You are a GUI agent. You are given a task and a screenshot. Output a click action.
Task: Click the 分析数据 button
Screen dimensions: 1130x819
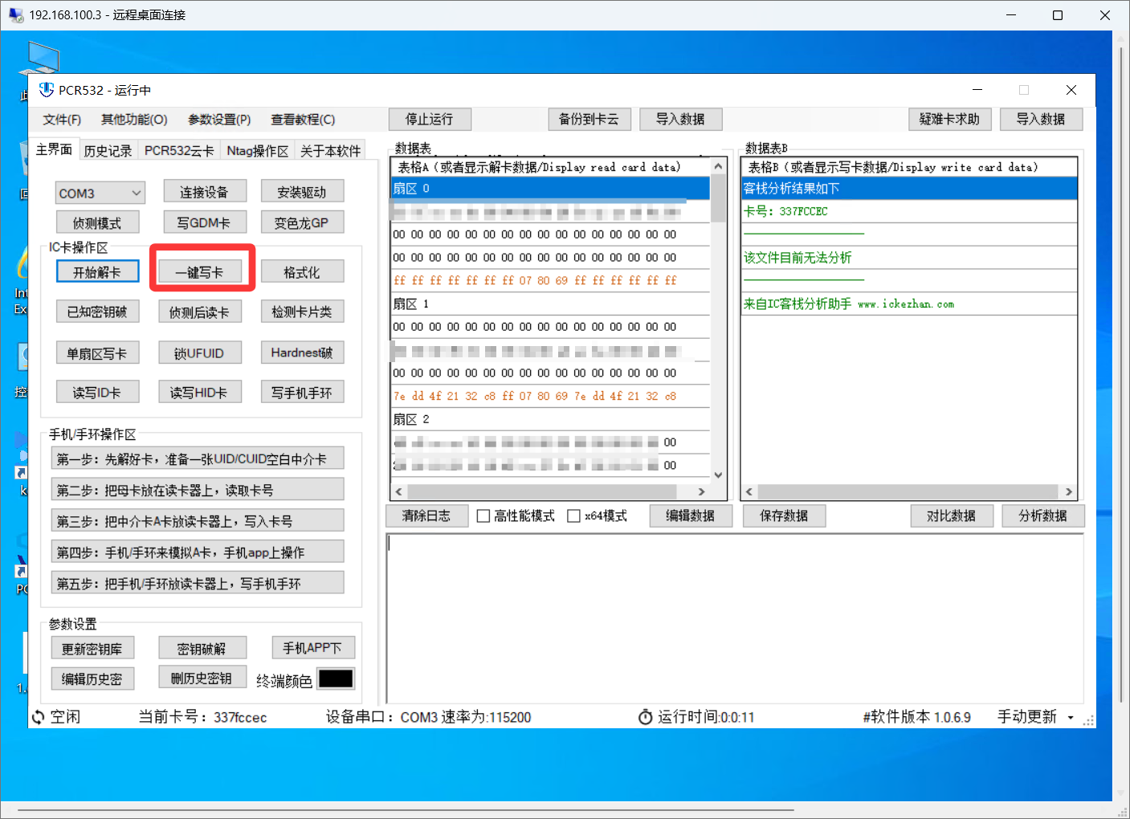(x=1043, y=515)
